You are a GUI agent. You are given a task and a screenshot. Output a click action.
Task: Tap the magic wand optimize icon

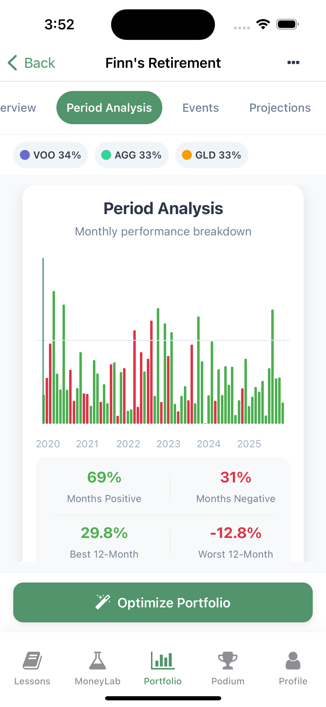point(103,602)
